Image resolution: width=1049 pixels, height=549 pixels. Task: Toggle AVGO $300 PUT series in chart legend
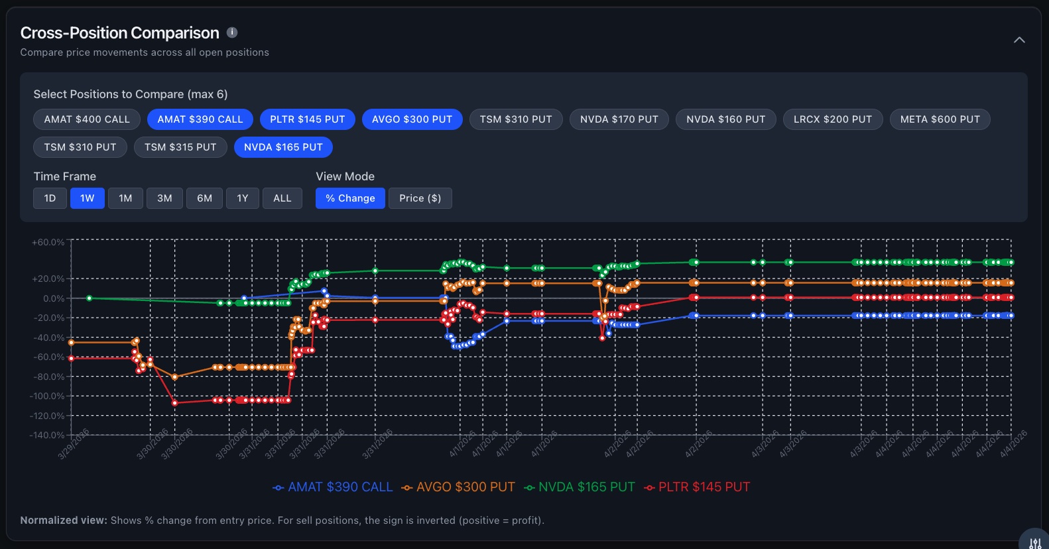pyautogui.click(x=458, y=487)
